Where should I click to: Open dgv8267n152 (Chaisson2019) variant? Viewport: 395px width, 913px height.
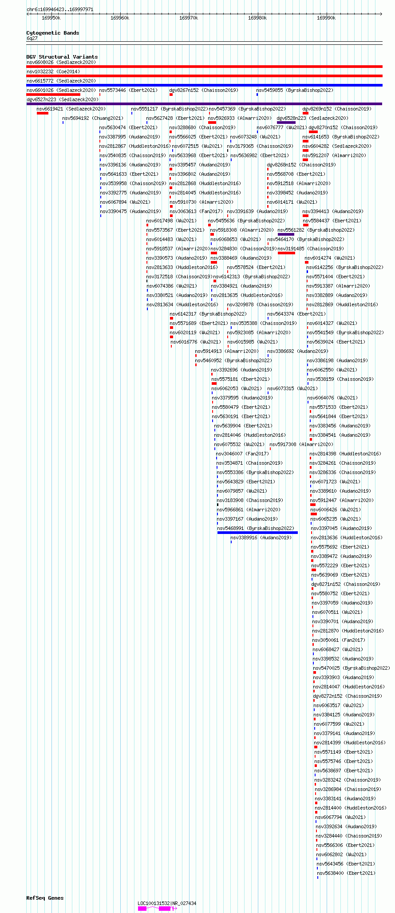pyautogui.click(x=204, y=91)
